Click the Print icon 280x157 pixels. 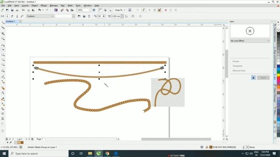coord(17,10)
